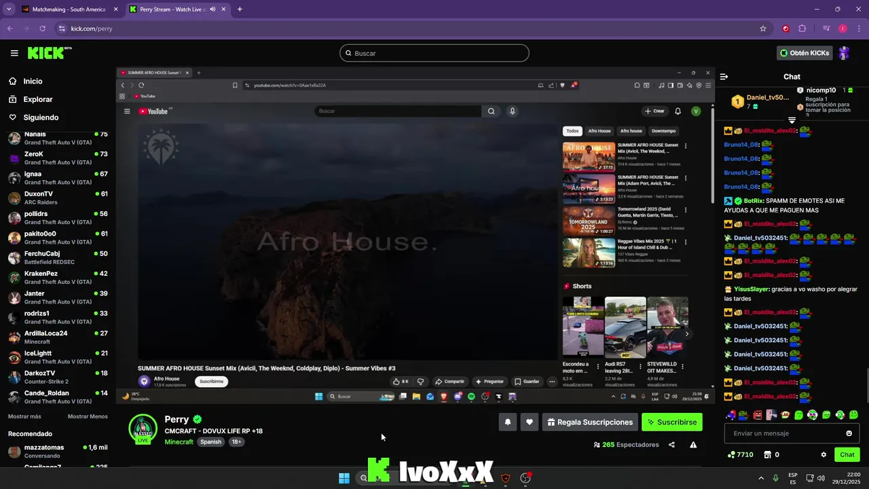The image size is (869, 489).
Task: Open ZeroK channel in sidebar
Action: coord(58,158)
